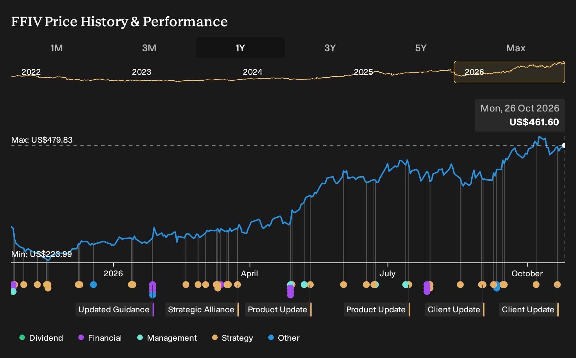Choose the Max range tab
The image size is (576, 358).
tap(516, 48)
